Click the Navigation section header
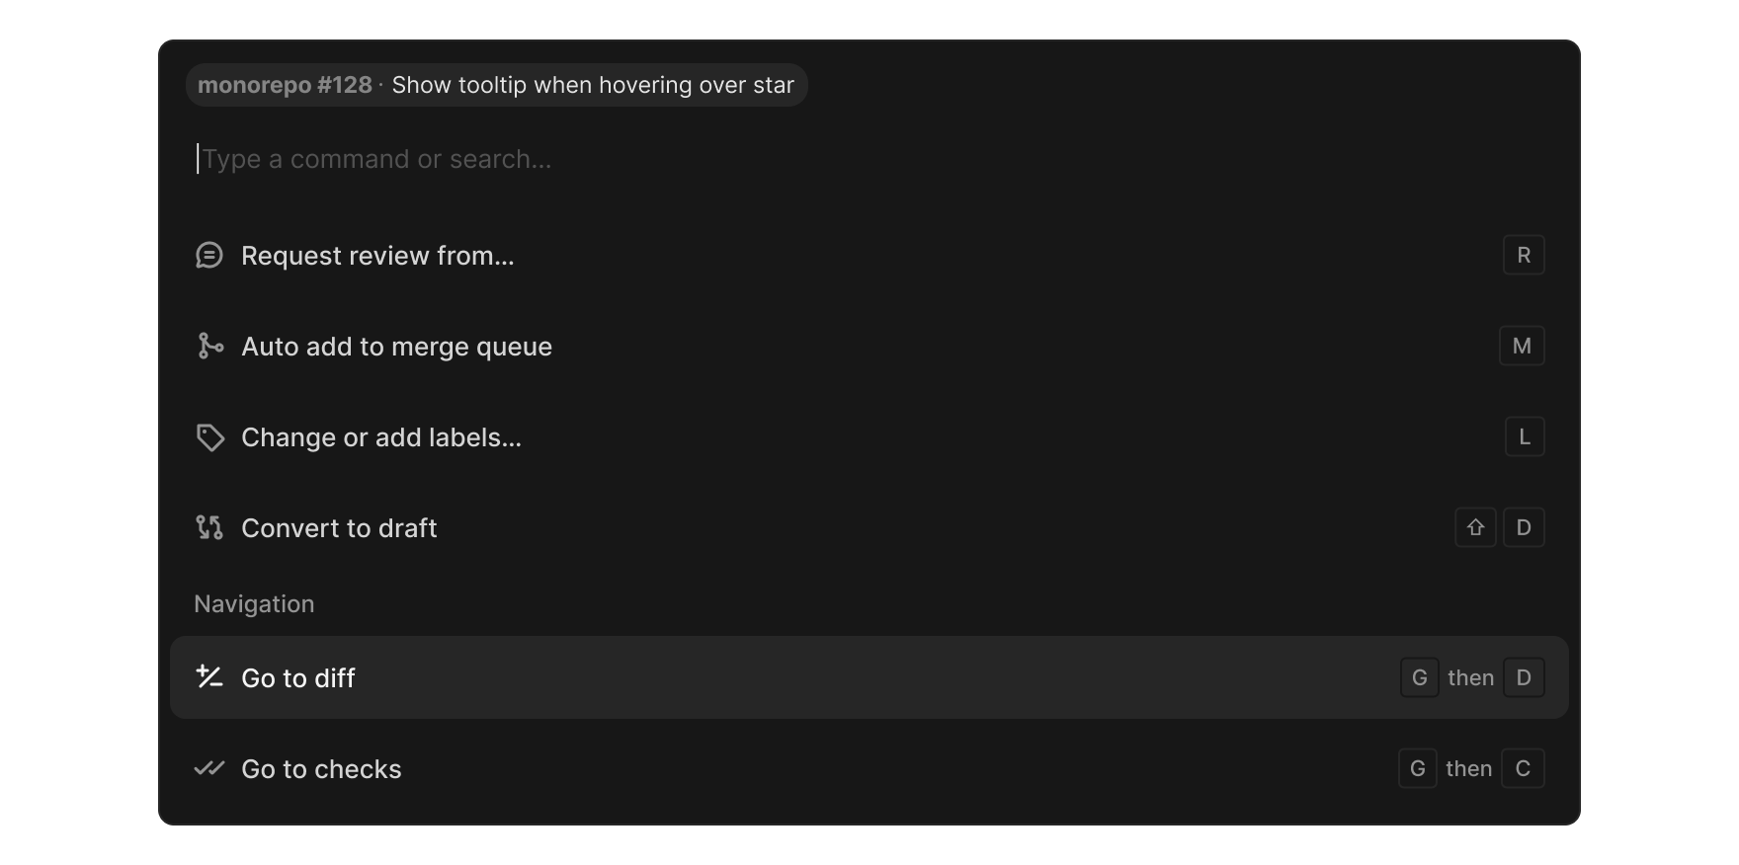This screenshot has width=1739, height=865. (x=254, y=604)
